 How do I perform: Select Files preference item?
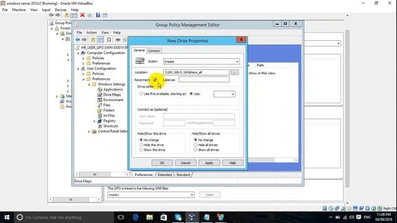pos(107,105)
